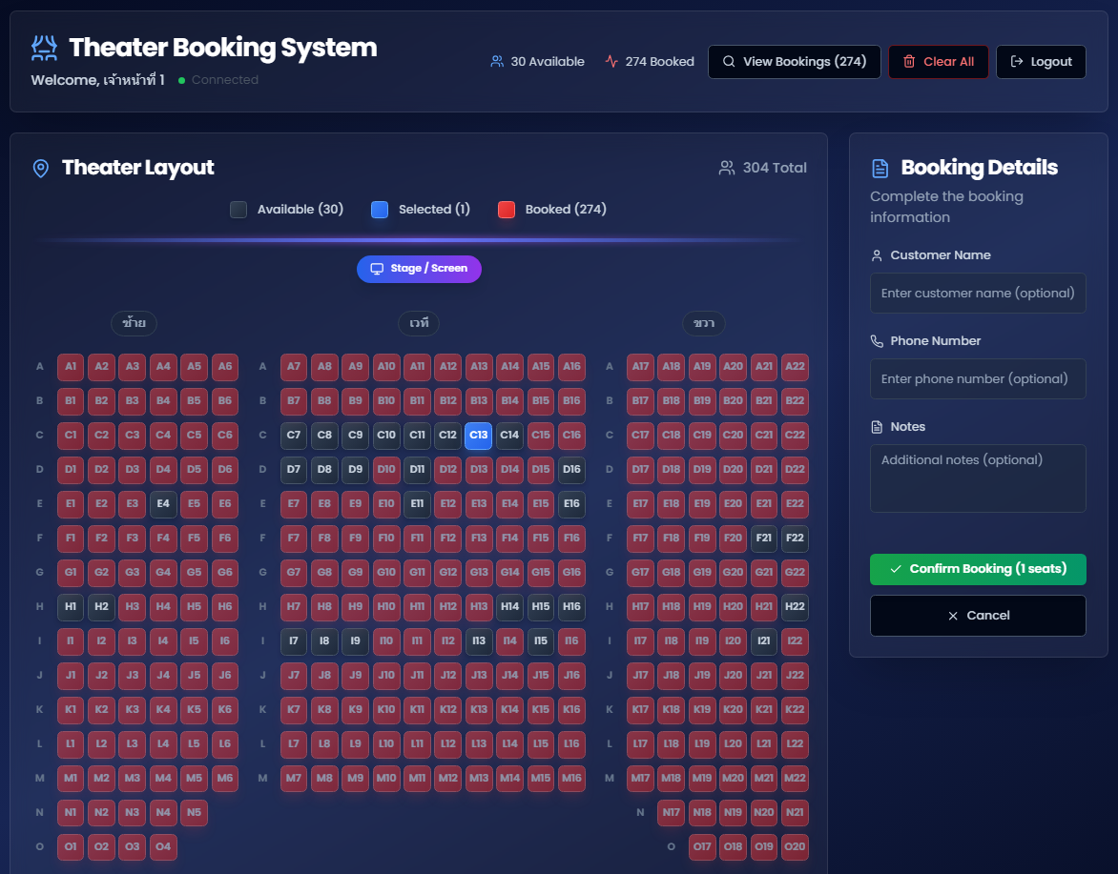Click the document icon beside Booking Details
Image resolution: width=1118 pixels, height=874 pixels.
coord(880,167)
